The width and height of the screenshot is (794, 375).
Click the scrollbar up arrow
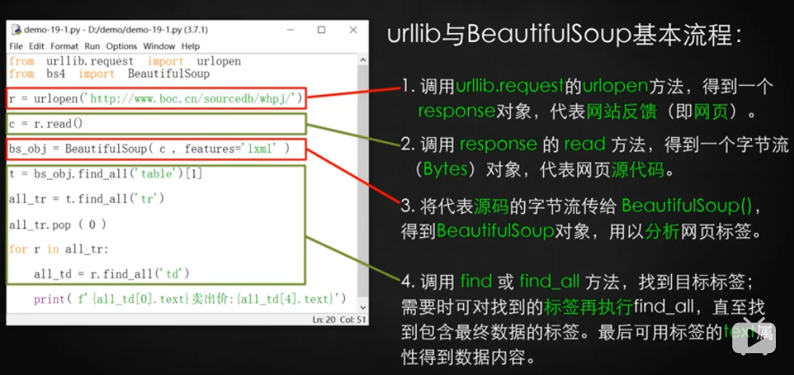362,59
